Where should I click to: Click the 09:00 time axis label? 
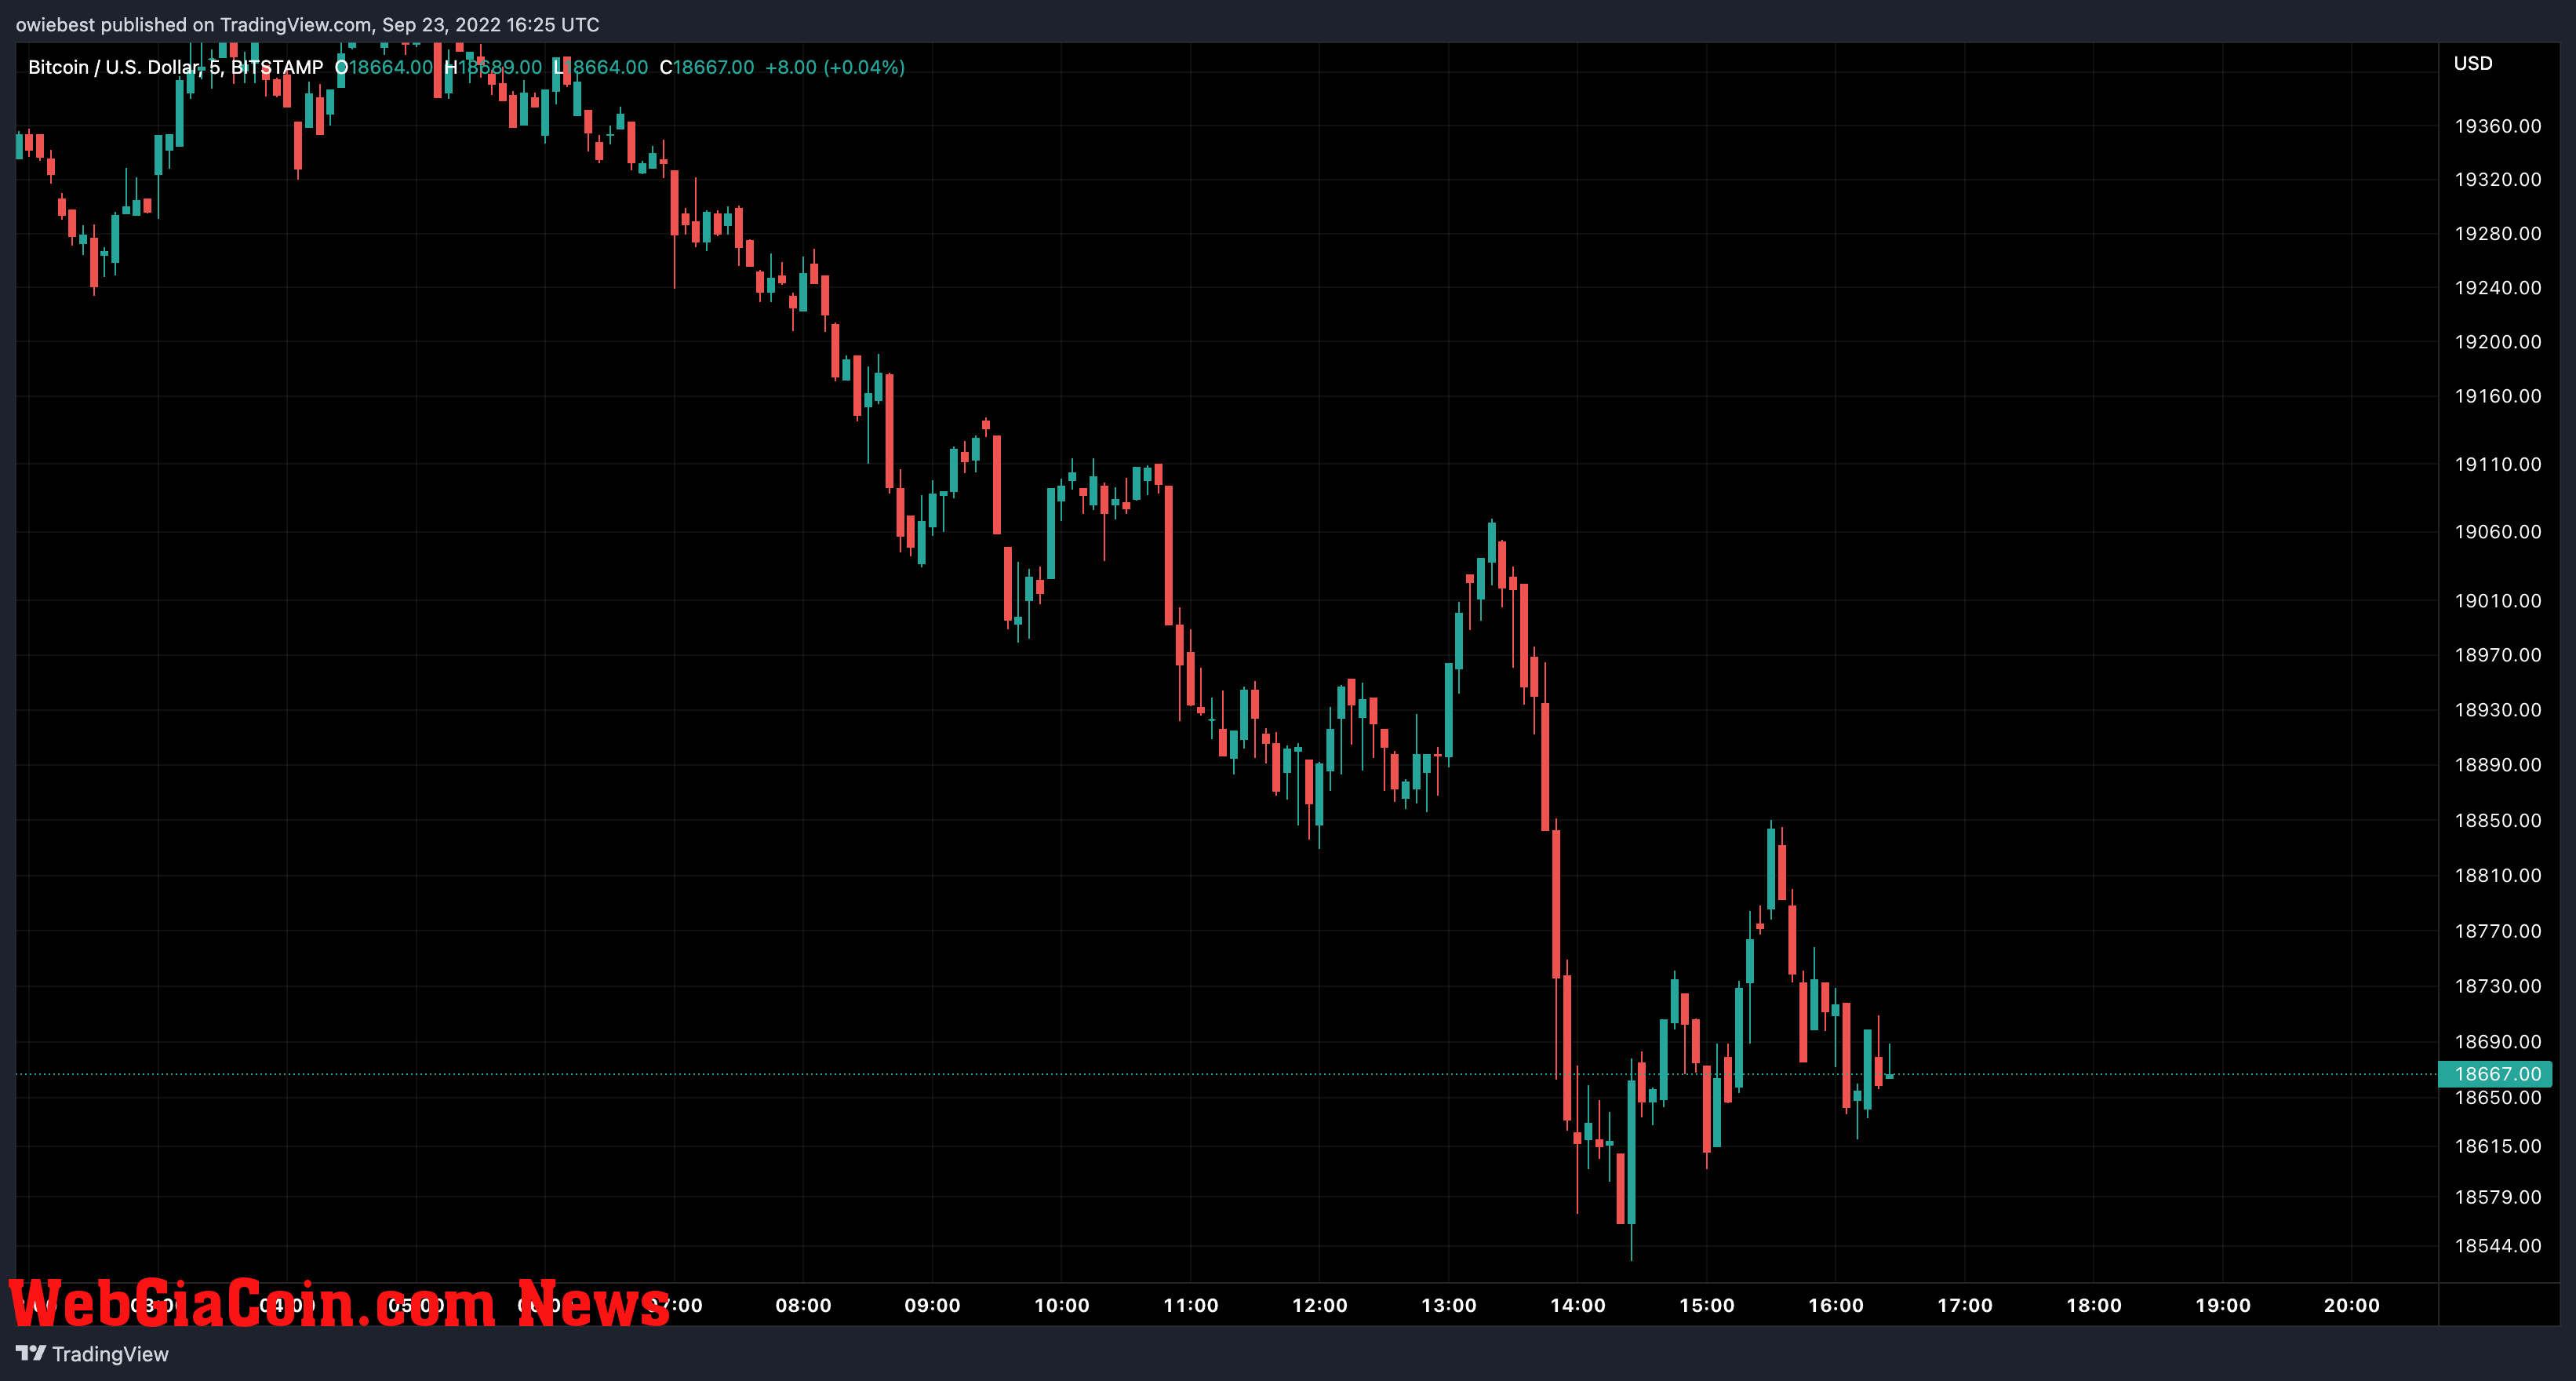(x=932, y=1306)
